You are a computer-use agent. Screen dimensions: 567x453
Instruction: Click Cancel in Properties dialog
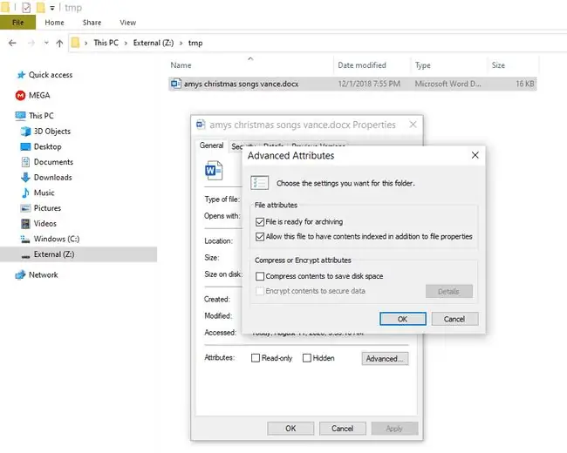coord(343,429)
